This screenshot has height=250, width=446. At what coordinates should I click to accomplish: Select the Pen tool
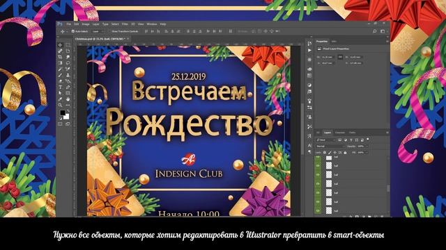pos(68,87)
